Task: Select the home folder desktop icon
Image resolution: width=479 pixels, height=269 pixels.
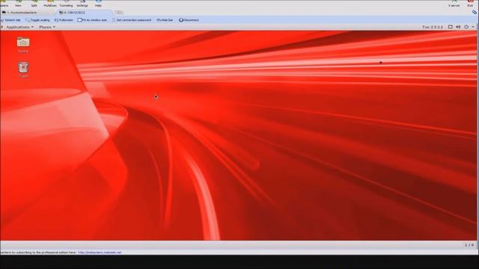Action: [x=23, y=45]
